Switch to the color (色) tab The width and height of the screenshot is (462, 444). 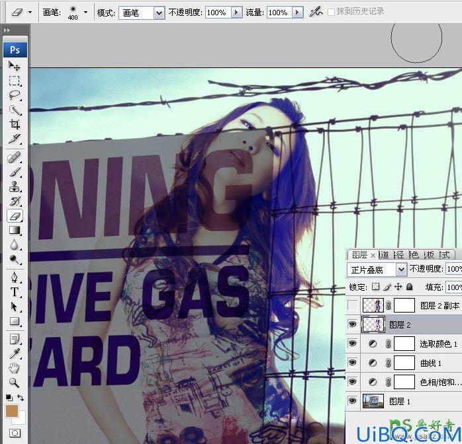[x=414, y=254]
